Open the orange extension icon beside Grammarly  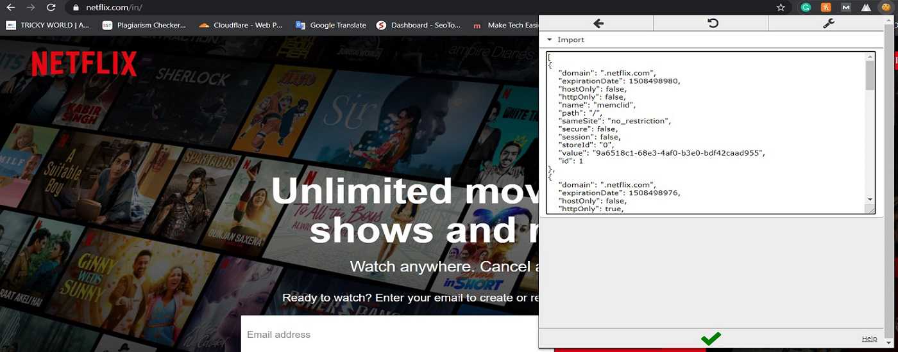[826, 8]
